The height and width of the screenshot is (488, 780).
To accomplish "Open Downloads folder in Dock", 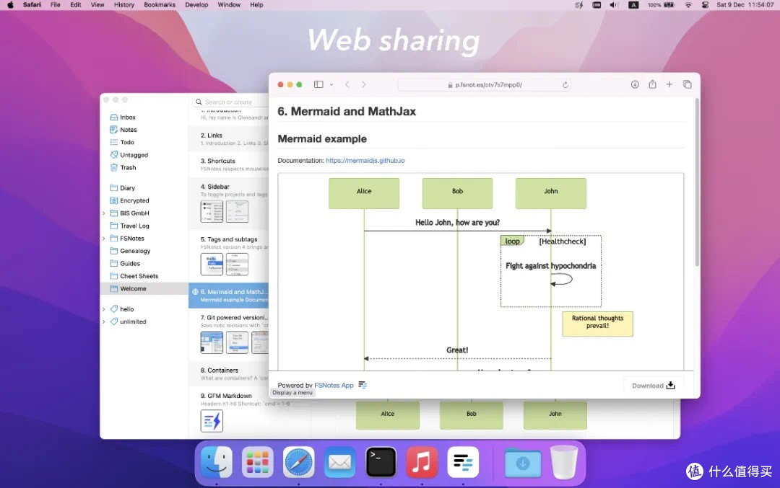I will [x=523, y=462].
